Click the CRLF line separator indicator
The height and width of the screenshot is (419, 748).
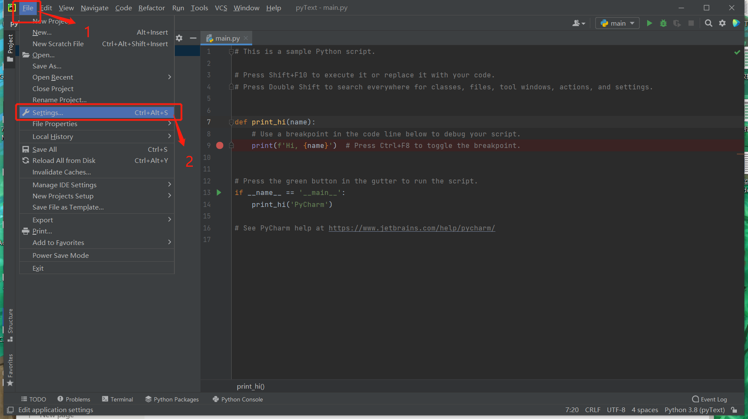pos(593,410)
